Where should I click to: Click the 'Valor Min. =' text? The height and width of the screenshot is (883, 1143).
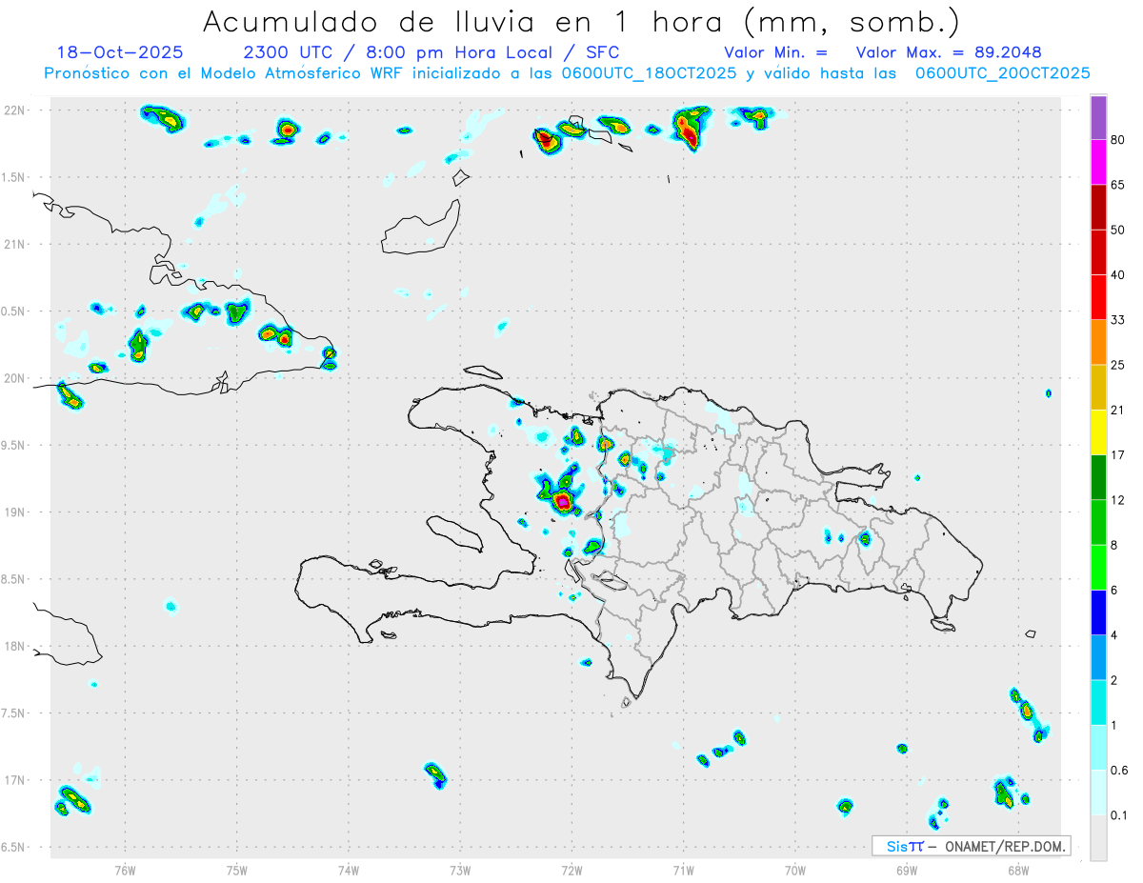coord(775,52)
